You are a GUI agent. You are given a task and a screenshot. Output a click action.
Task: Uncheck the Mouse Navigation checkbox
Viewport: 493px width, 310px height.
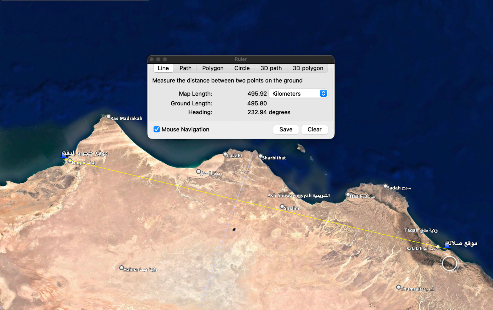[157, 129]
